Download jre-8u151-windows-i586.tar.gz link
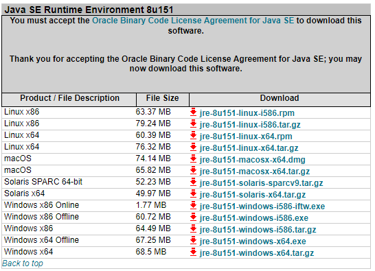 pyautogui.click(x=258, y=230)
